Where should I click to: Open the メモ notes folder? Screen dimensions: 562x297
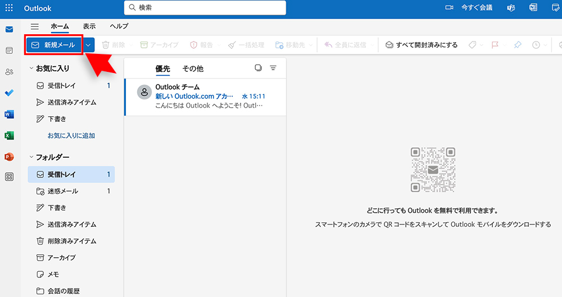coord(71,275)
